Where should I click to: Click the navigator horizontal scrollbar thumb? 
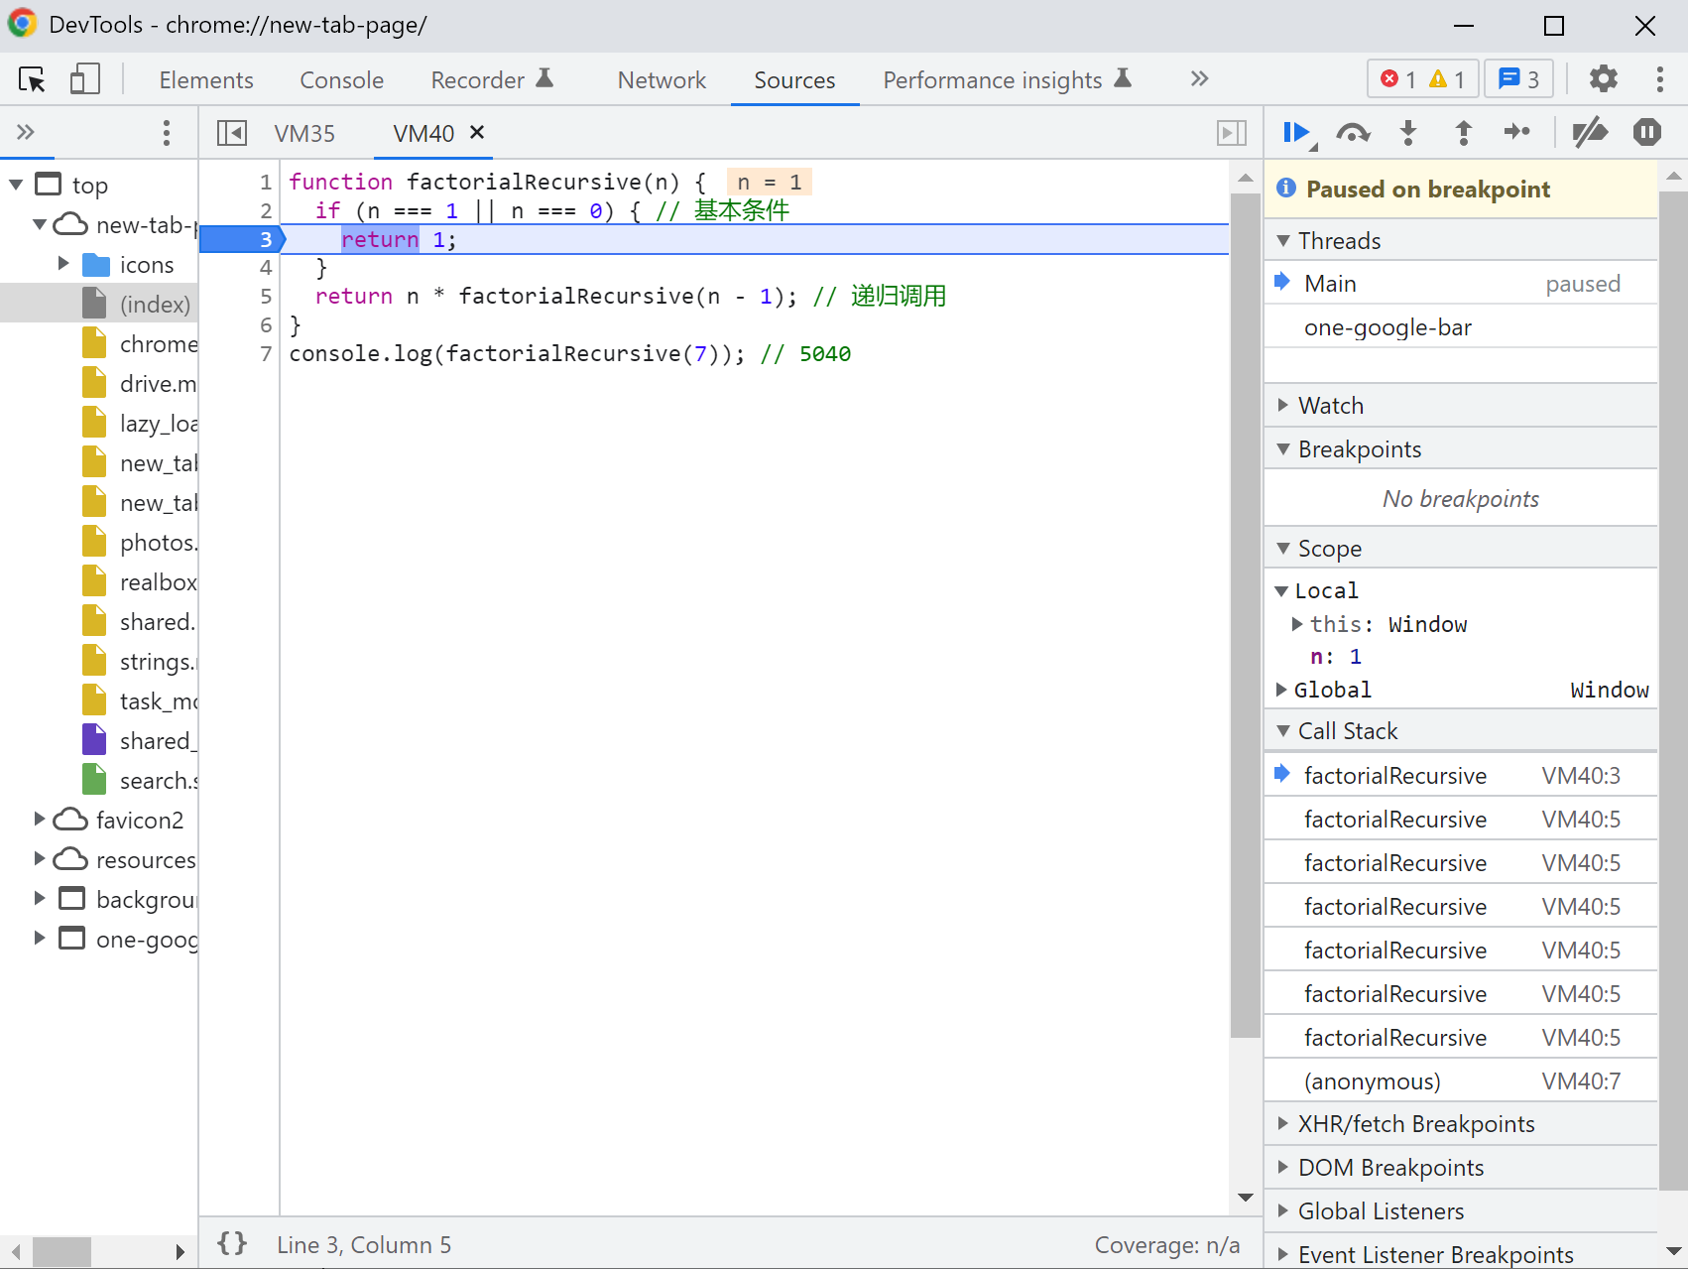pyautogui.click(x=61, y=1251)
